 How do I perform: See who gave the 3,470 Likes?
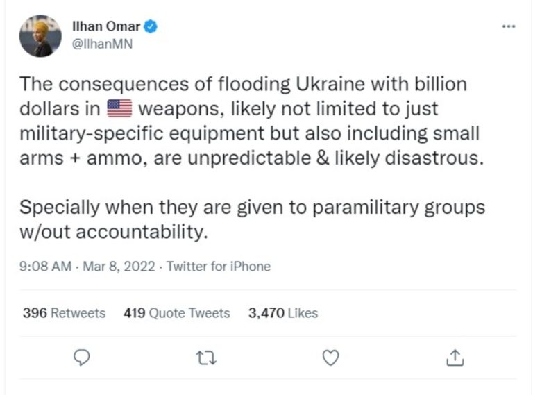click(x=282, y=313)
